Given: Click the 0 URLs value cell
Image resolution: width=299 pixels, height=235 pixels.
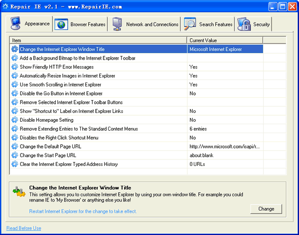Looking at the screenshot, I should point(225,164).
